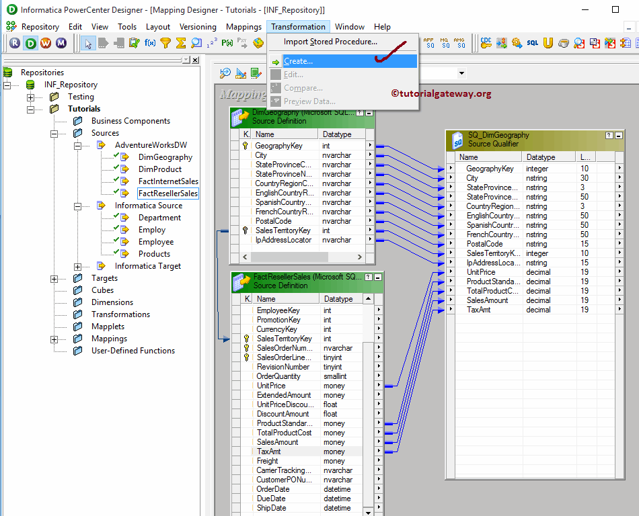Click the Sequence Generator 123 icon
The width and height of the screenshot is (639, 516).
pos(210,42)
